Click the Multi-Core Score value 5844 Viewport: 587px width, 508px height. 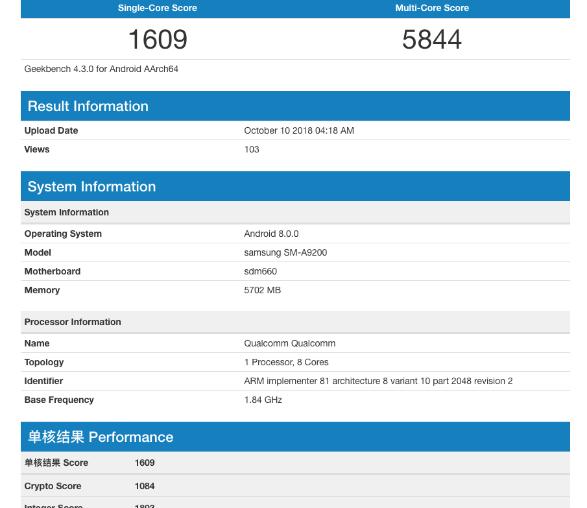(432, 40)
